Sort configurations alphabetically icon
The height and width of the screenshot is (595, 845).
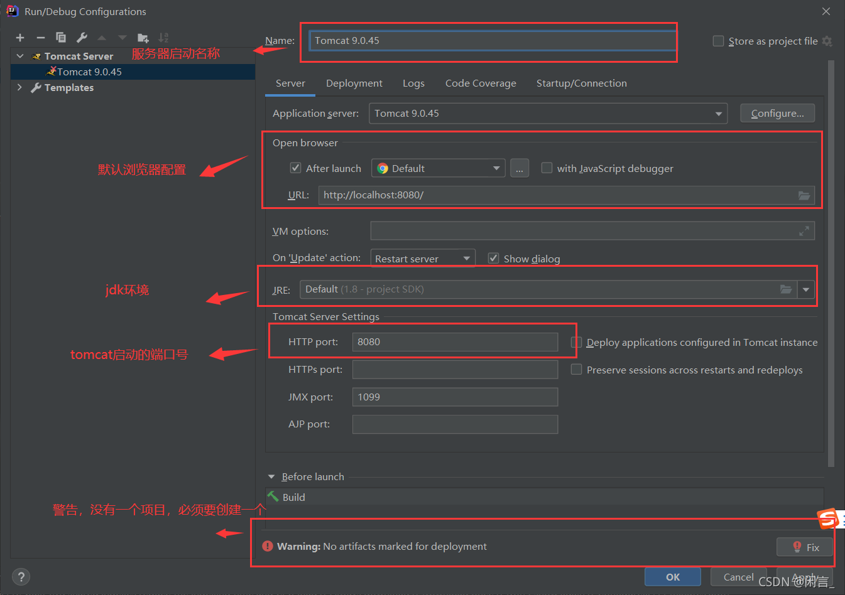click(x=163, y=38)
